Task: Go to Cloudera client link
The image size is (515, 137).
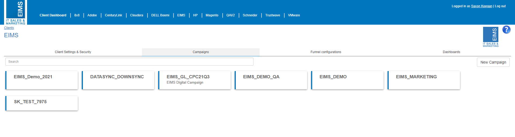Action: point(137,15)
